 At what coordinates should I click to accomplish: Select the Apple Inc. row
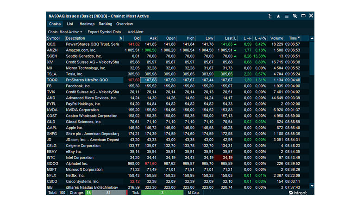click(173, 128)
